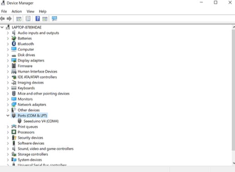Click the Processors icon
This screenshot has width=235, height=172.
14,132
